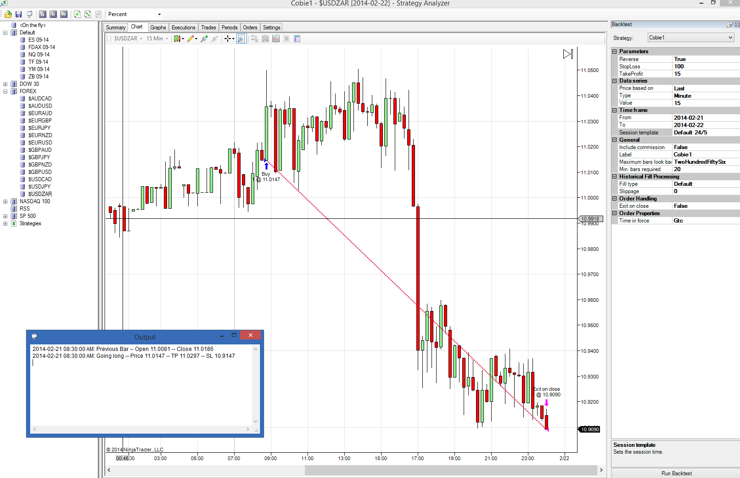This screenshot has width=740, height=478.
Task: Click the edit pencil icon in top toolbar
Action: 88,14
